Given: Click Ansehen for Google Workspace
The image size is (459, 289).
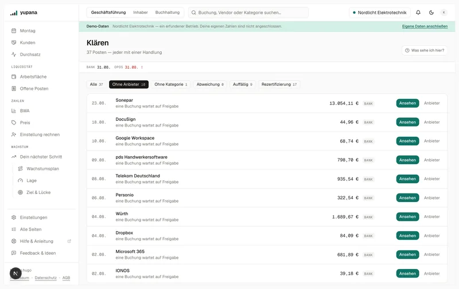Looking at the screenshot, I should coord(407,141).
